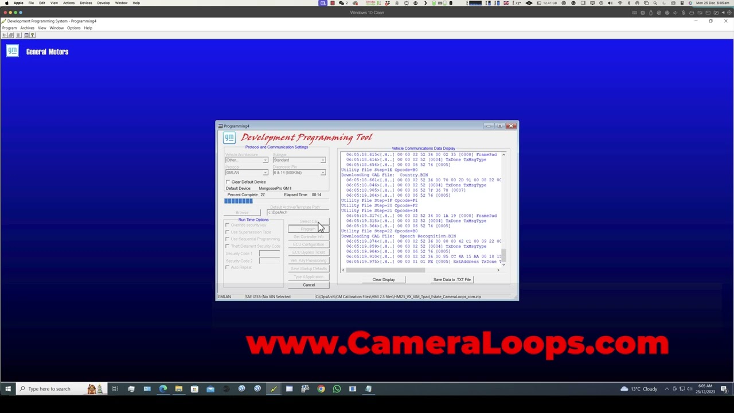This screenshot has height=413, width=734.
Task: Show hidden system tray icons chevron
Action: click(667, 389)
